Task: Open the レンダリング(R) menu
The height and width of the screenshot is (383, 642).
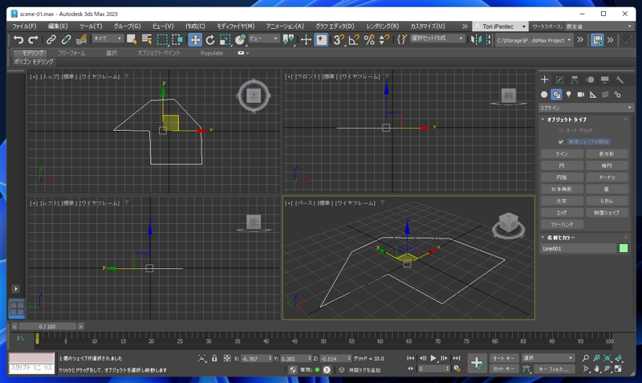Action: (x=383, y=26)
